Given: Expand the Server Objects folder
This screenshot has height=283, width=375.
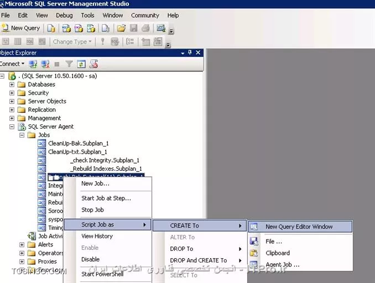Looking at the screenshot, I should click(12, 101).
